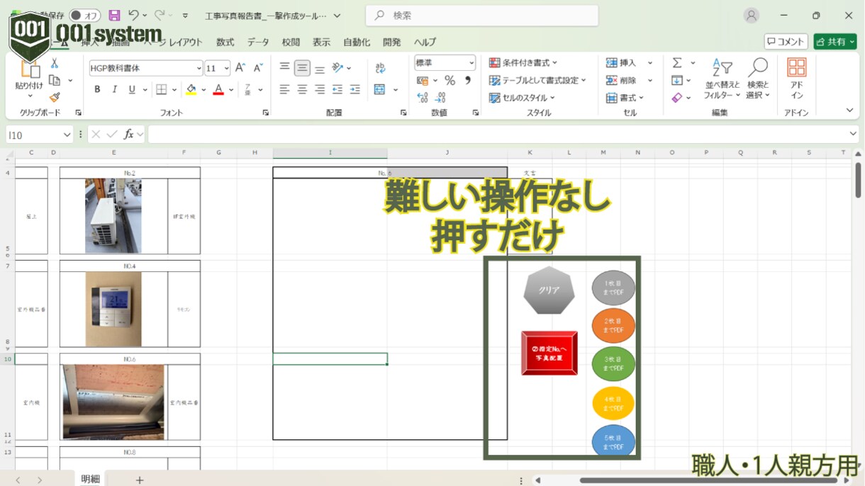Click the top align icon
Viewport: 865px width, 486px height.
pyautogui.click(x=284, y=68)
